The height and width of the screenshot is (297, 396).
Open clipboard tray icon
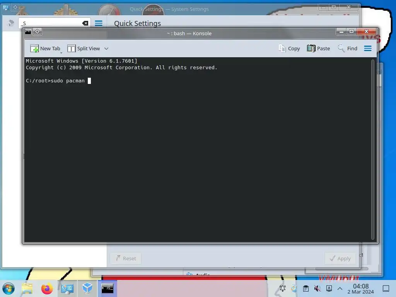pyautogui.click(x=306, y=288)
